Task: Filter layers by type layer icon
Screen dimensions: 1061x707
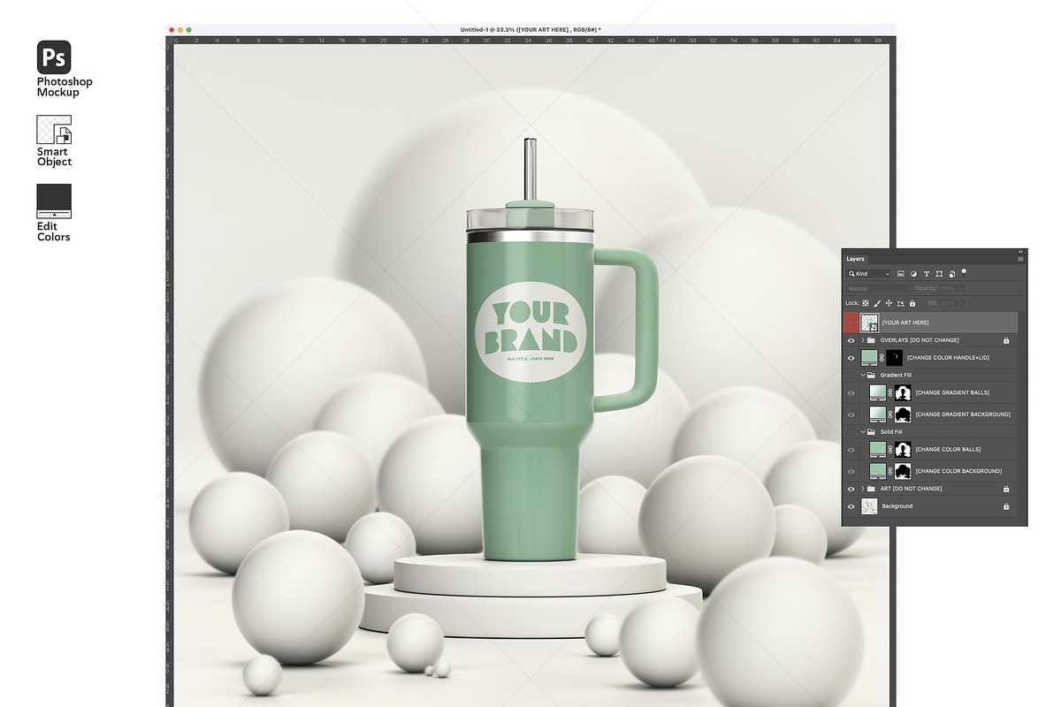Action: tap(926, 274)
